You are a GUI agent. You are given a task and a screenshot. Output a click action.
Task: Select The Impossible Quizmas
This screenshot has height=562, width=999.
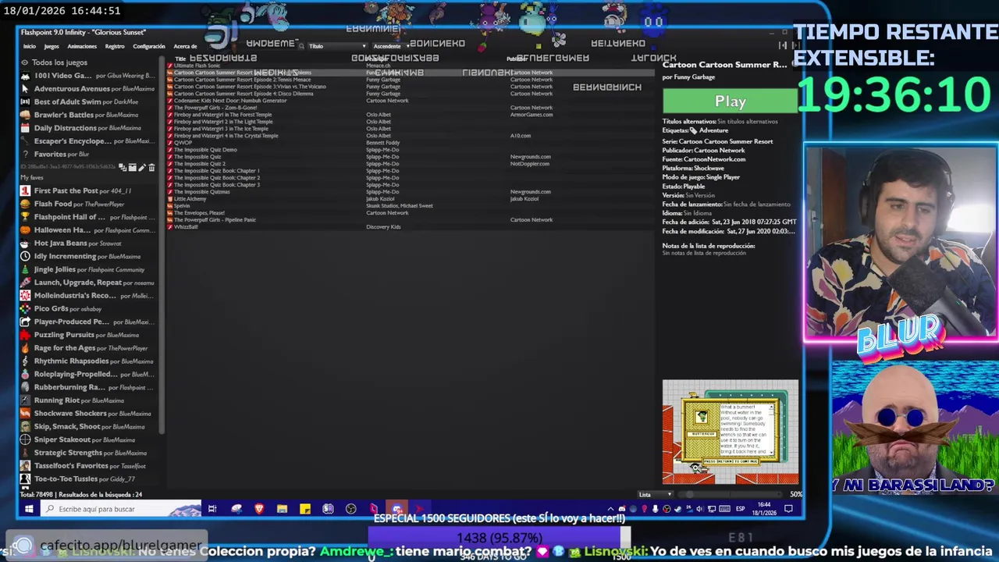pyautogui.click(x=411, y=192)
